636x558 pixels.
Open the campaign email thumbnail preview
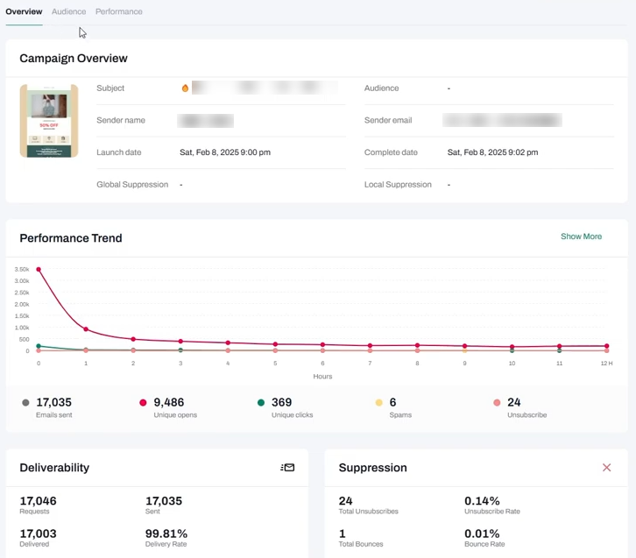coord(49,121)
